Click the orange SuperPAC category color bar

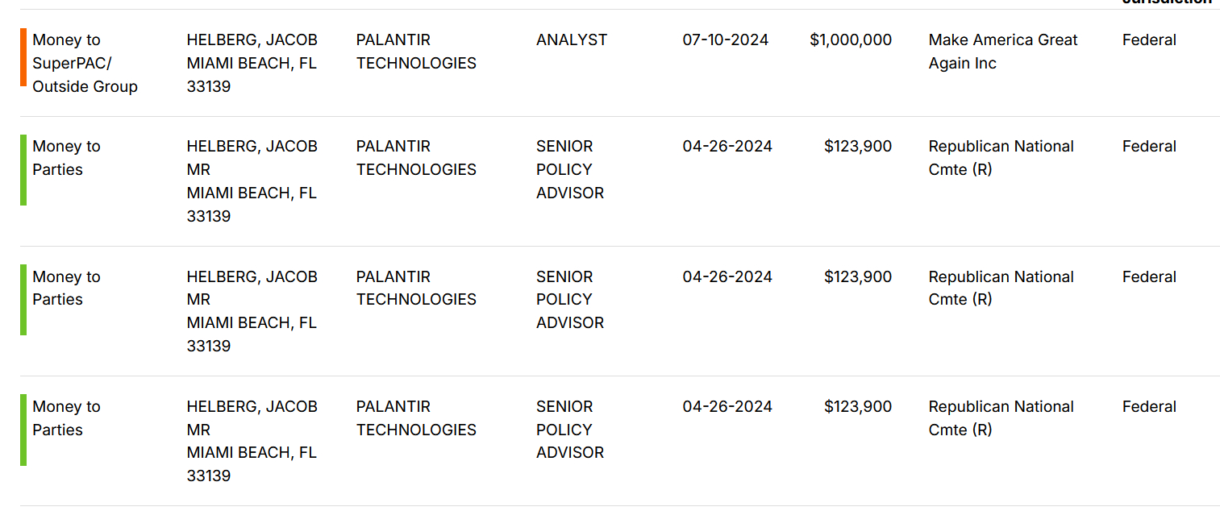23,57
